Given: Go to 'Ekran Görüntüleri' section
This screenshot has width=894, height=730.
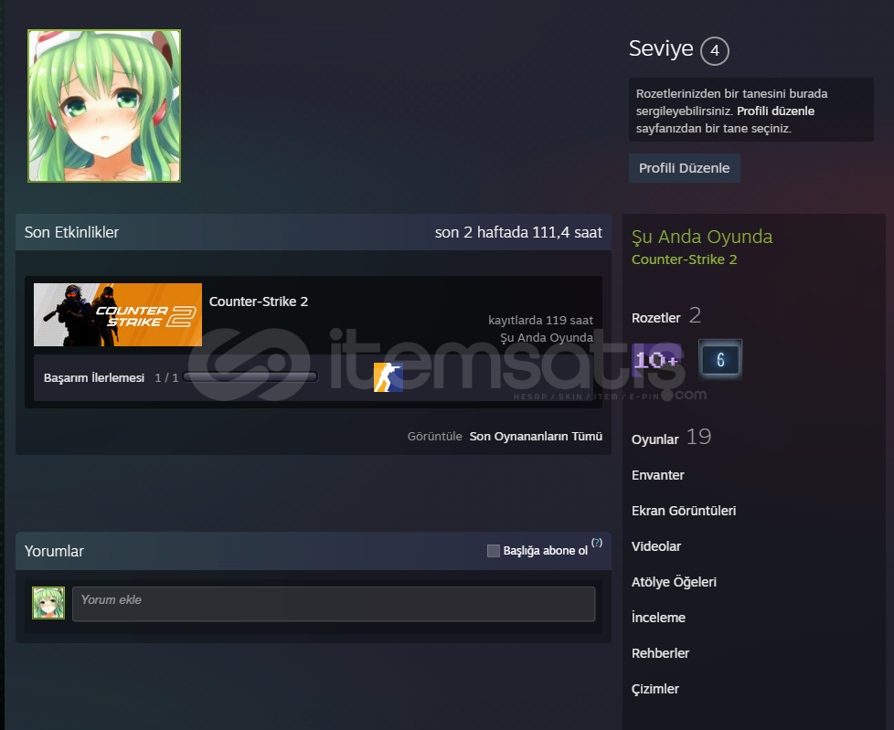Looking at the screenshot, I should point(684,511).
